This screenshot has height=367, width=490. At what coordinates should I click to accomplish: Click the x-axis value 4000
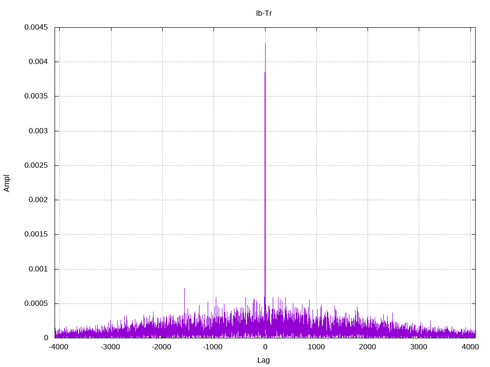pyautogui.click(x=470, y=347)
